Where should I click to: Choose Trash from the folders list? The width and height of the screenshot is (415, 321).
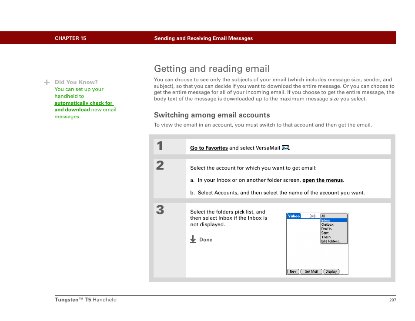[x=334, y=237]
